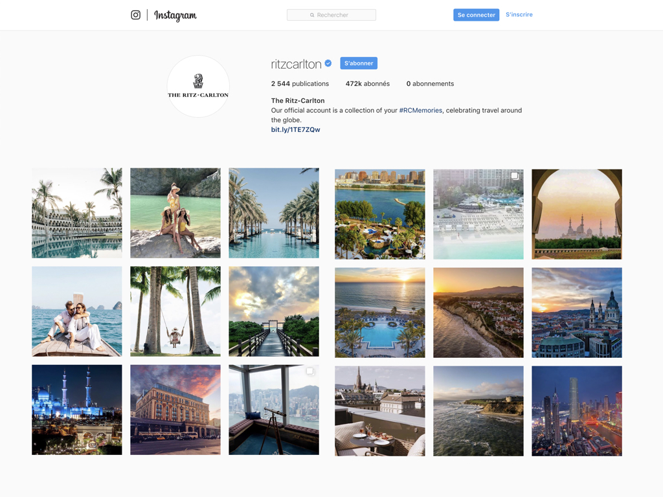Open the mosque through archway sunset photo
The height and width of the screenshot is (497, 663).
(x=577, y=214)
